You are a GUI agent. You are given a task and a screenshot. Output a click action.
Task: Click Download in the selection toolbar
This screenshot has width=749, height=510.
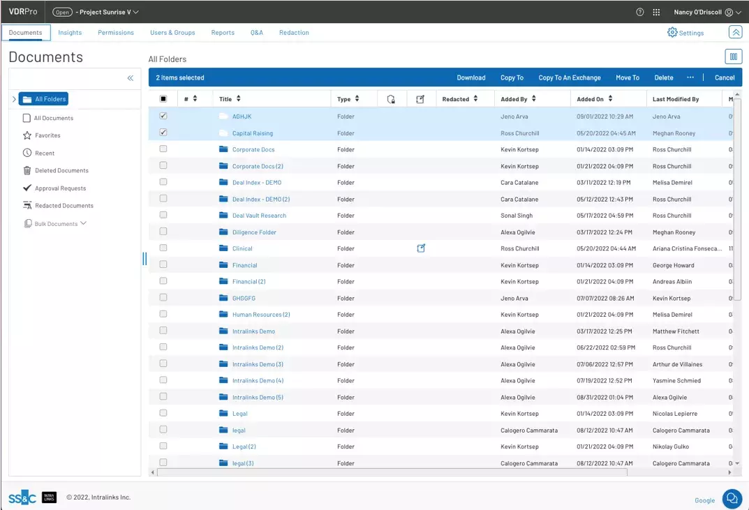(x=471, y=77)
